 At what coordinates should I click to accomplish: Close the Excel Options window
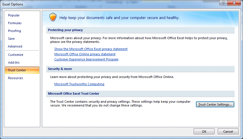(234, 3)
